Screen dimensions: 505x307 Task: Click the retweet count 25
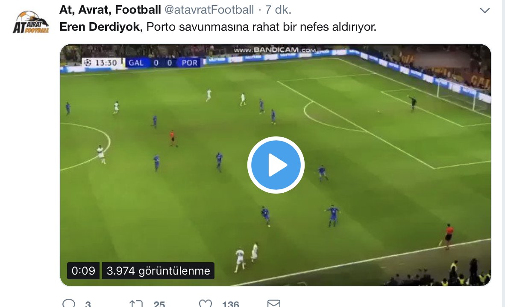159,304
